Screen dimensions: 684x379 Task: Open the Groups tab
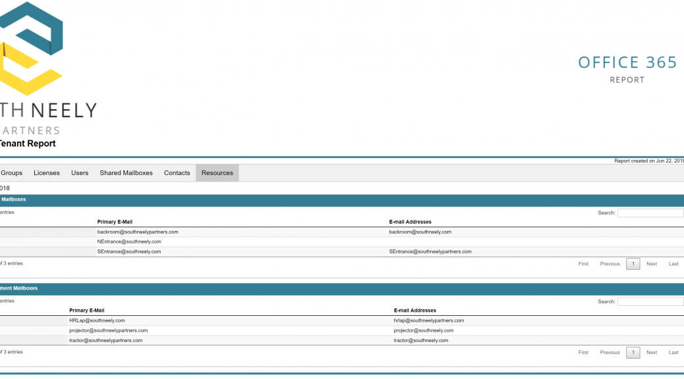click(11, 173)
